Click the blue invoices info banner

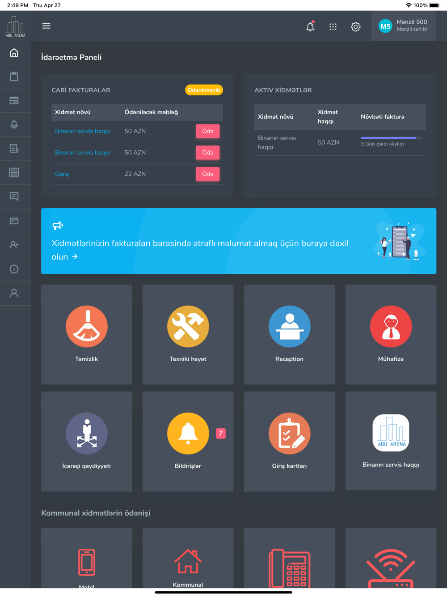tap(239, 241)
